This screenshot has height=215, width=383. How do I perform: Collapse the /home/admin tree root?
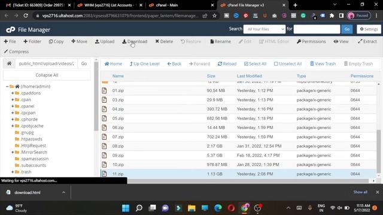tap(7, 86)
